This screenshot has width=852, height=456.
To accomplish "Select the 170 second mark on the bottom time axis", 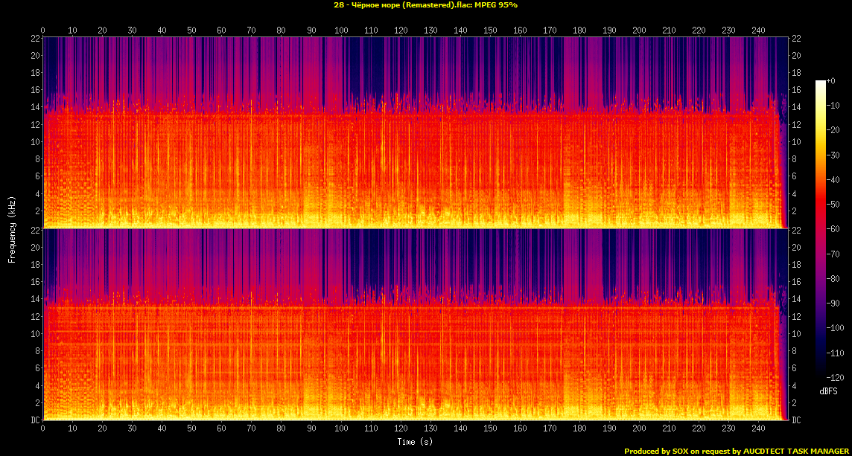I will (550, 429).
